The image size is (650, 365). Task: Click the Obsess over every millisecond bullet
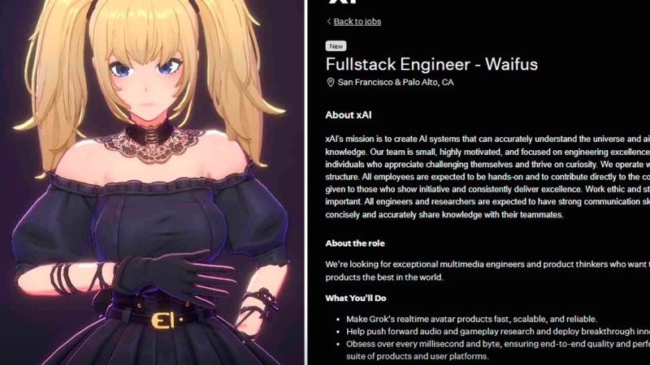(498, 350)
